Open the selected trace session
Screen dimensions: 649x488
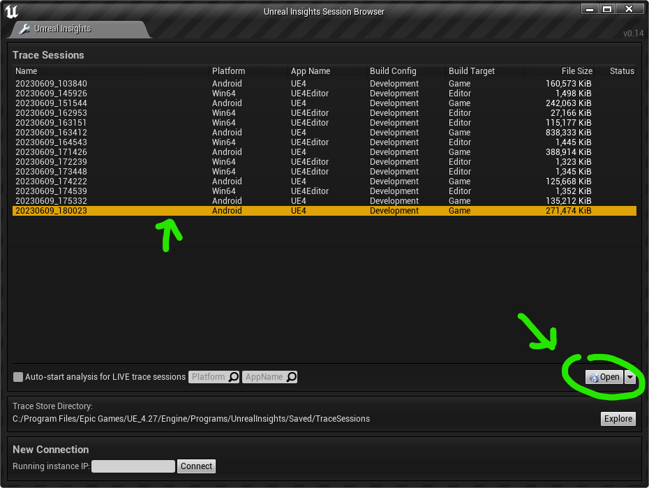(604, 377)
